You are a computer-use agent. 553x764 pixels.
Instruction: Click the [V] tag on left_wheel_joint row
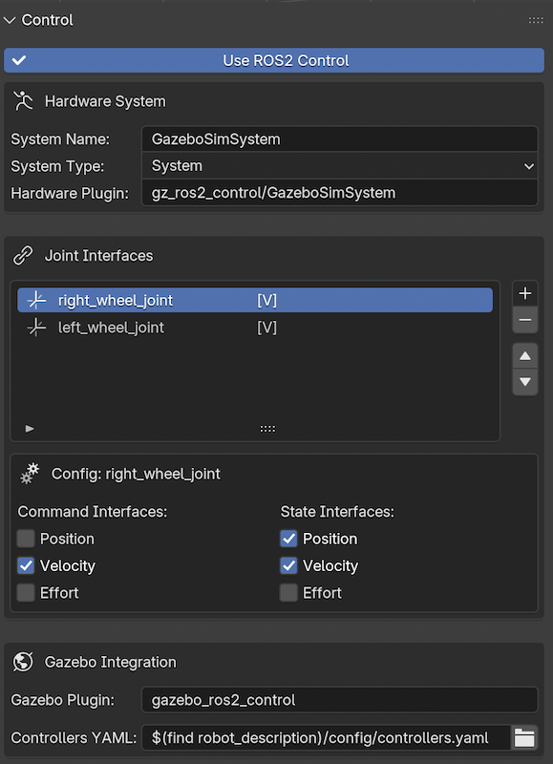267,328
